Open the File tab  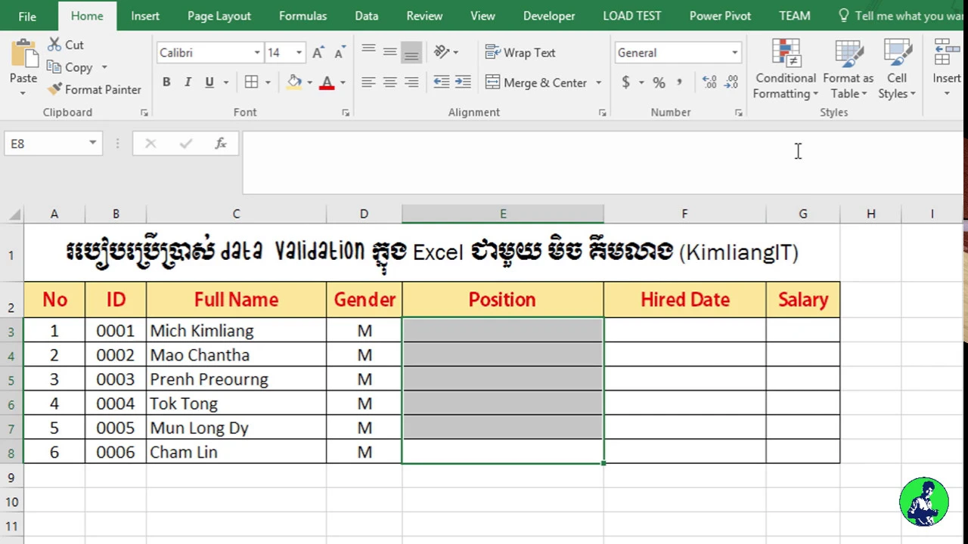27,16
